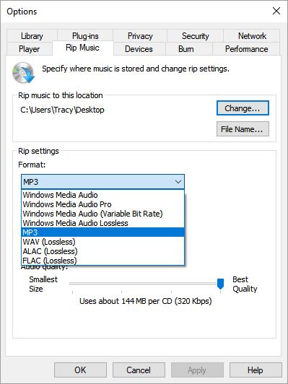Click the Change... location button
Image resolution: width=288 pixels, height=384 pixels.
(x=243, y=108)
